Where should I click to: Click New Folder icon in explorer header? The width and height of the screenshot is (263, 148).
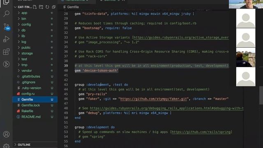41,7
